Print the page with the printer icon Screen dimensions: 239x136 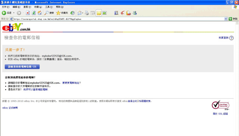(87, 13)
